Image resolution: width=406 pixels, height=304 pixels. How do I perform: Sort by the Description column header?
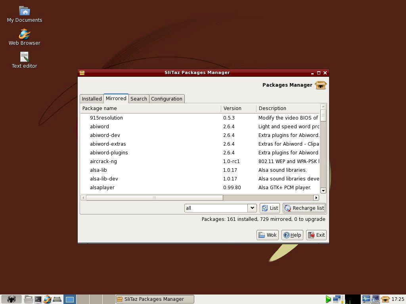(288, 108)
